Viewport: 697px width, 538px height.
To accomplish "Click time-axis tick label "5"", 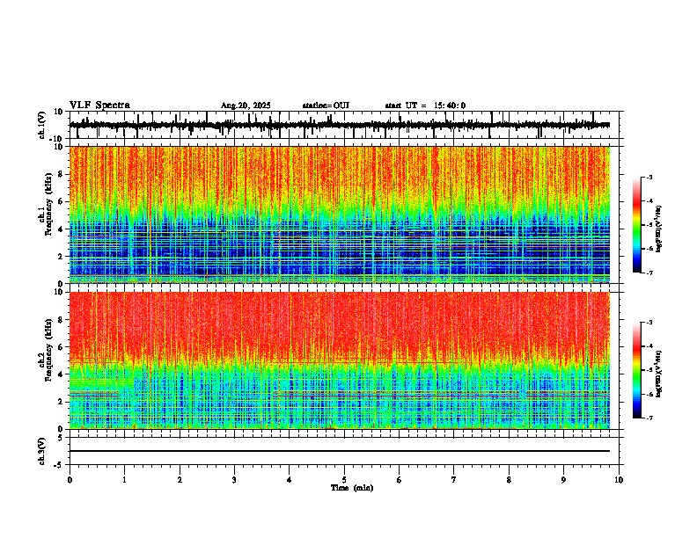I will pos(344,480).
